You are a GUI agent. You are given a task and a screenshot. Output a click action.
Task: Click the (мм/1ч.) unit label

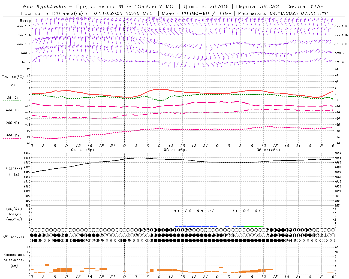14,219
